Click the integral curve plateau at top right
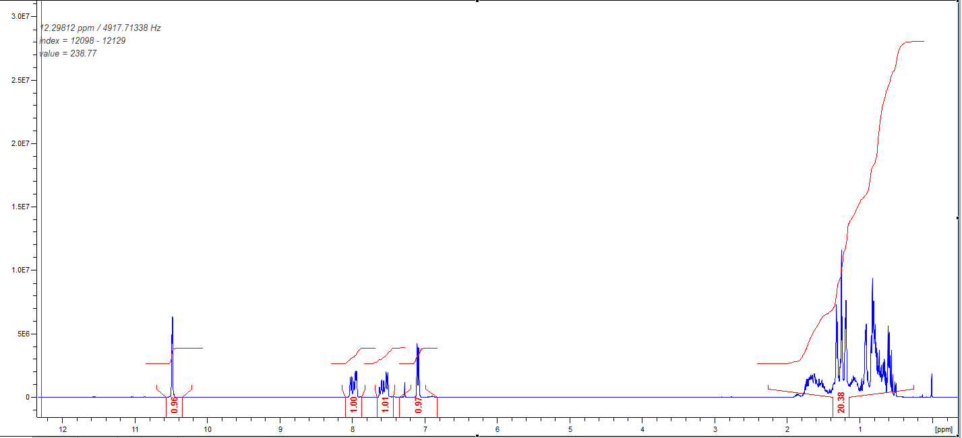 [x=913, y=42]
